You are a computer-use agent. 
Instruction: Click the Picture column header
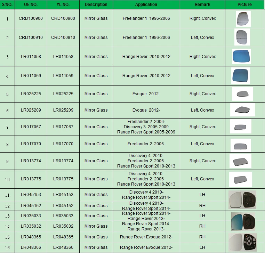coord(244,5)
